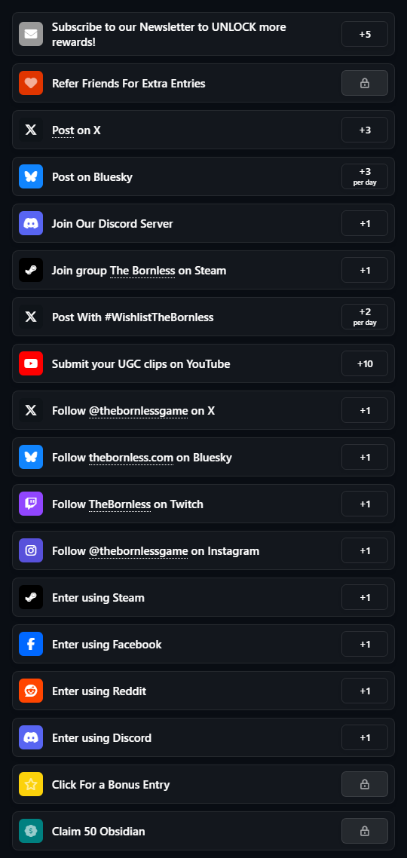Click the +3 per day Bluesky button

(x=365, y=176)
